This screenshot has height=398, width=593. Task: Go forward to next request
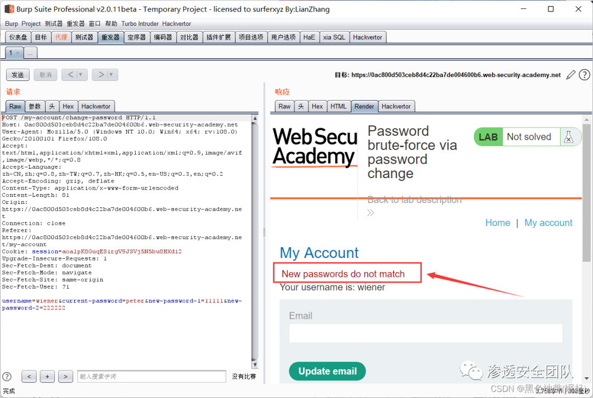click(101, 75)
